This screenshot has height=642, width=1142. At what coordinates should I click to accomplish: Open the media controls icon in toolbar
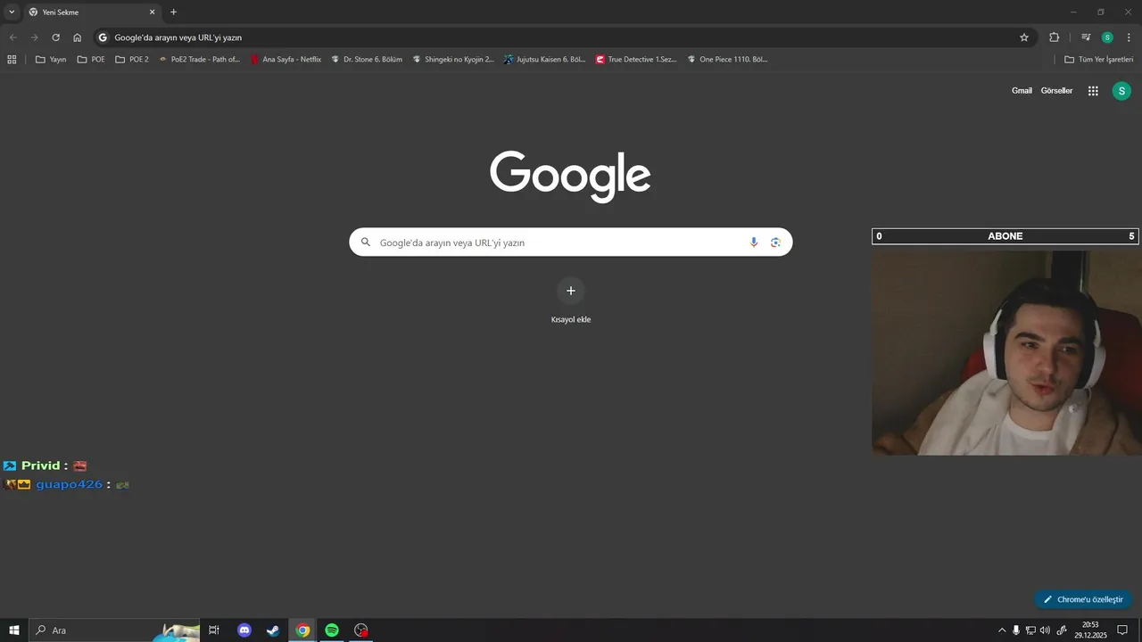(1086, 37)
